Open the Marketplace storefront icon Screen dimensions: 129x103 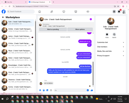76,12
